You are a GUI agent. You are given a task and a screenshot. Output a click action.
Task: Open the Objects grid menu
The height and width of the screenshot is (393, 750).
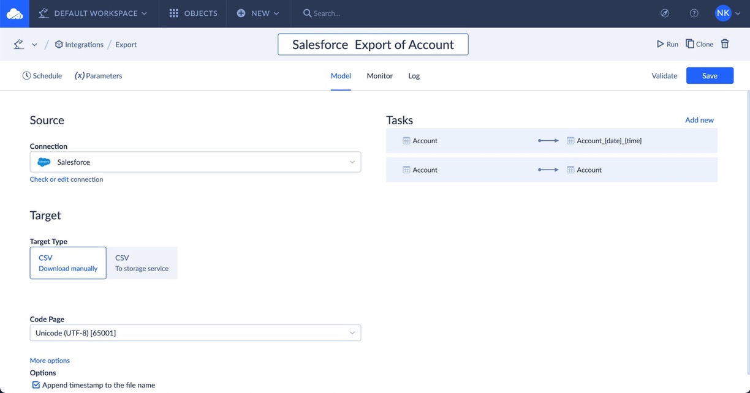(x=193, y=13)
